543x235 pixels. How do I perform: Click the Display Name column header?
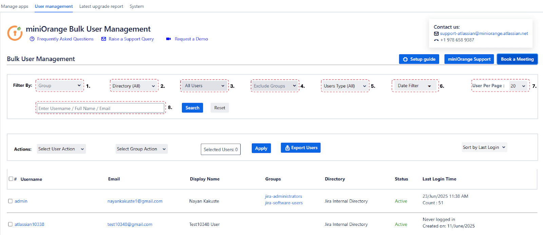(205, 179)
